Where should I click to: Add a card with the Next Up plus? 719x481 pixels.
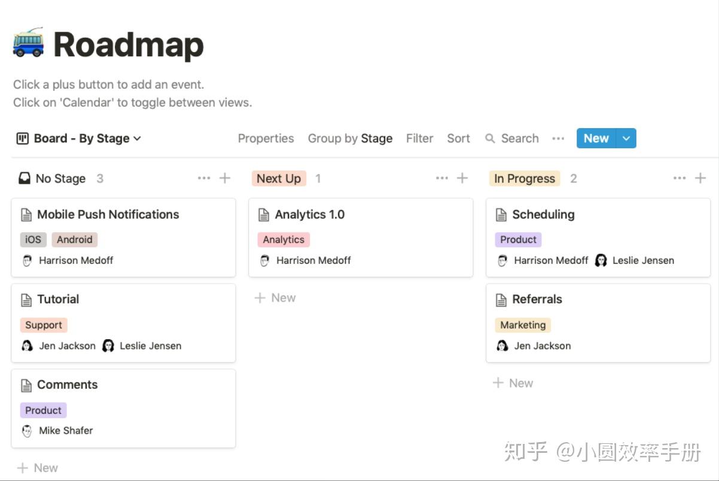[x=462, y=178]
